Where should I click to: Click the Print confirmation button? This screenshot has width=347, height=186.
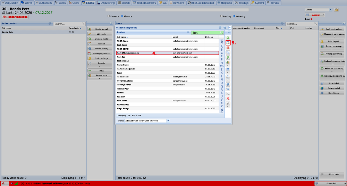(332, 29)
